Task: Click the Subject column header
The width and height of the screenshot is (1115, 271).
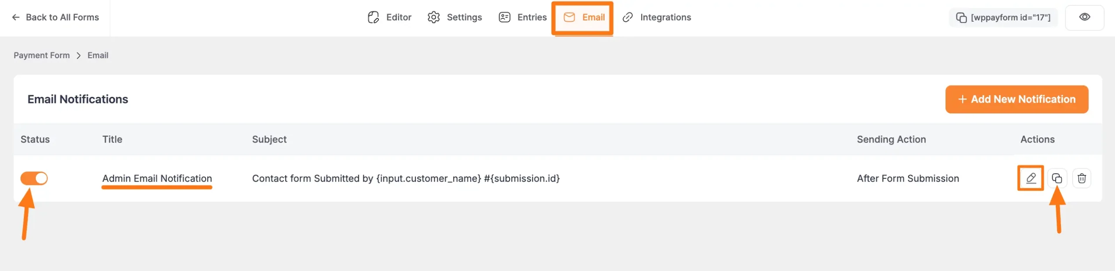Action: (269, 139)
